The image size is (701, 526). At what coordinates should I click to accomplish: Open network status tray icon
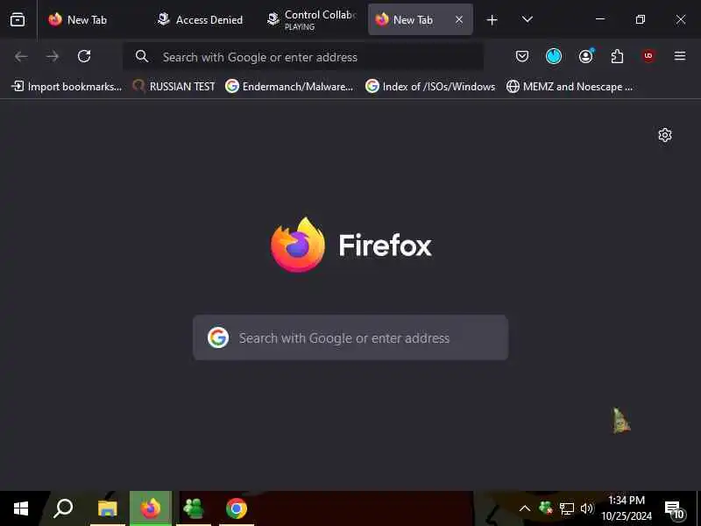pyautogui.click(x=566, y=508)
